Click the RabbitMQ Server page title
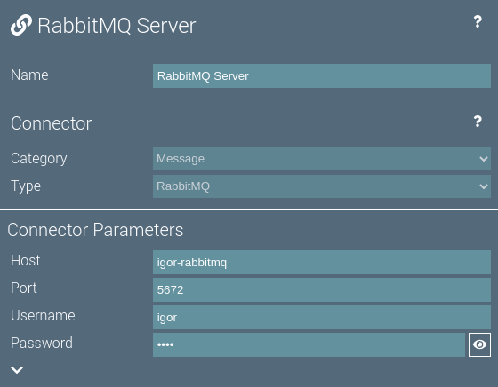 116,26
